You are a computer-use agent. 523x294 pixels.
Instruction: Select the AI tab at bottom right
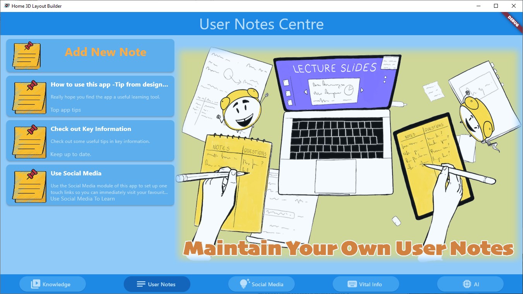coord(471,284)
